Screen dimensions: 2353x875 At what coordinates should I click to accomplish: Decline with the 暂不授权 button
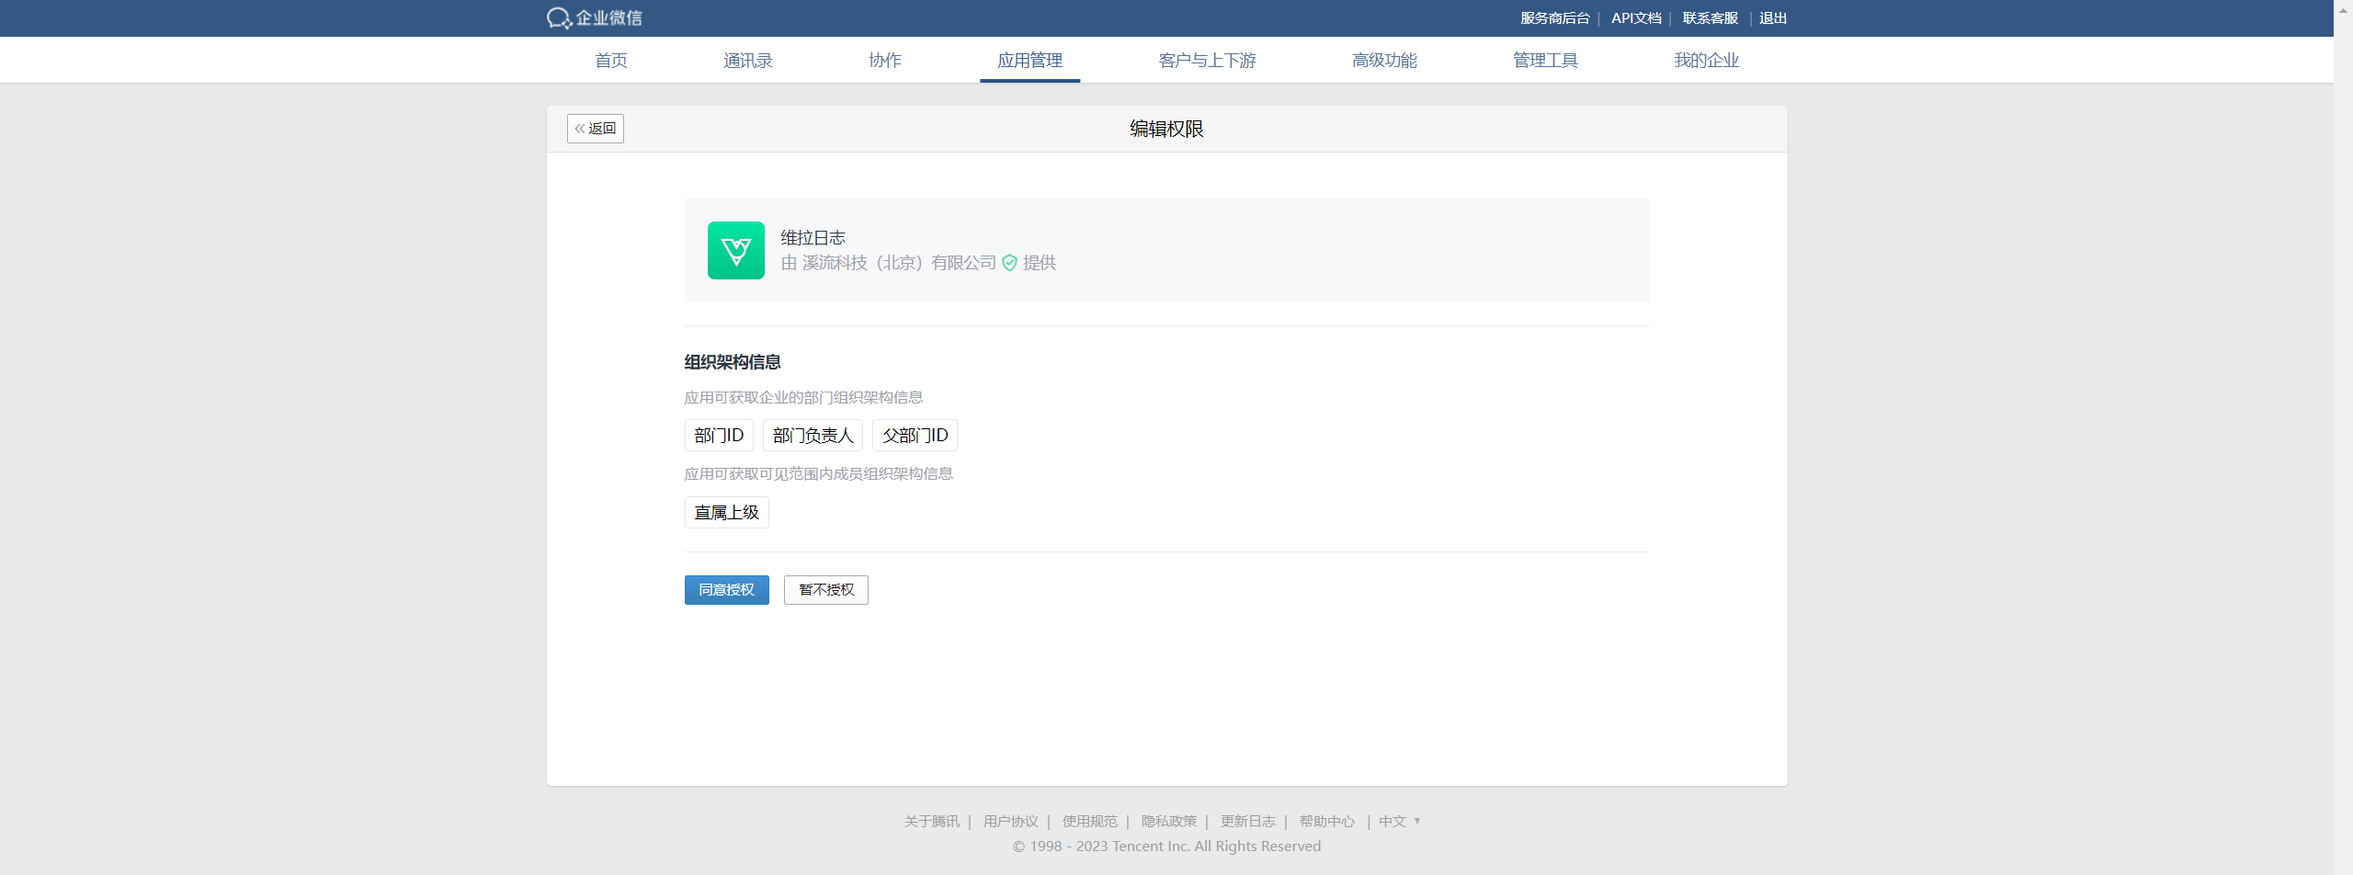pos(825,590)
